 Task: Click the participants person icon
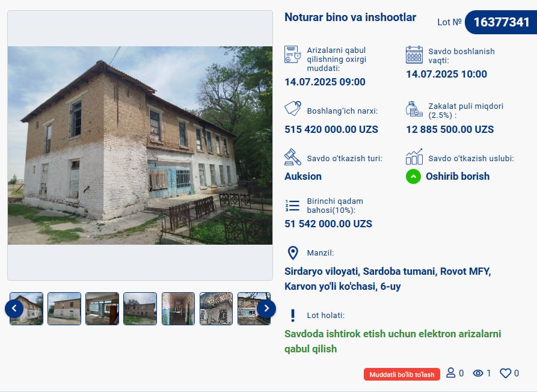coord(450,373)
